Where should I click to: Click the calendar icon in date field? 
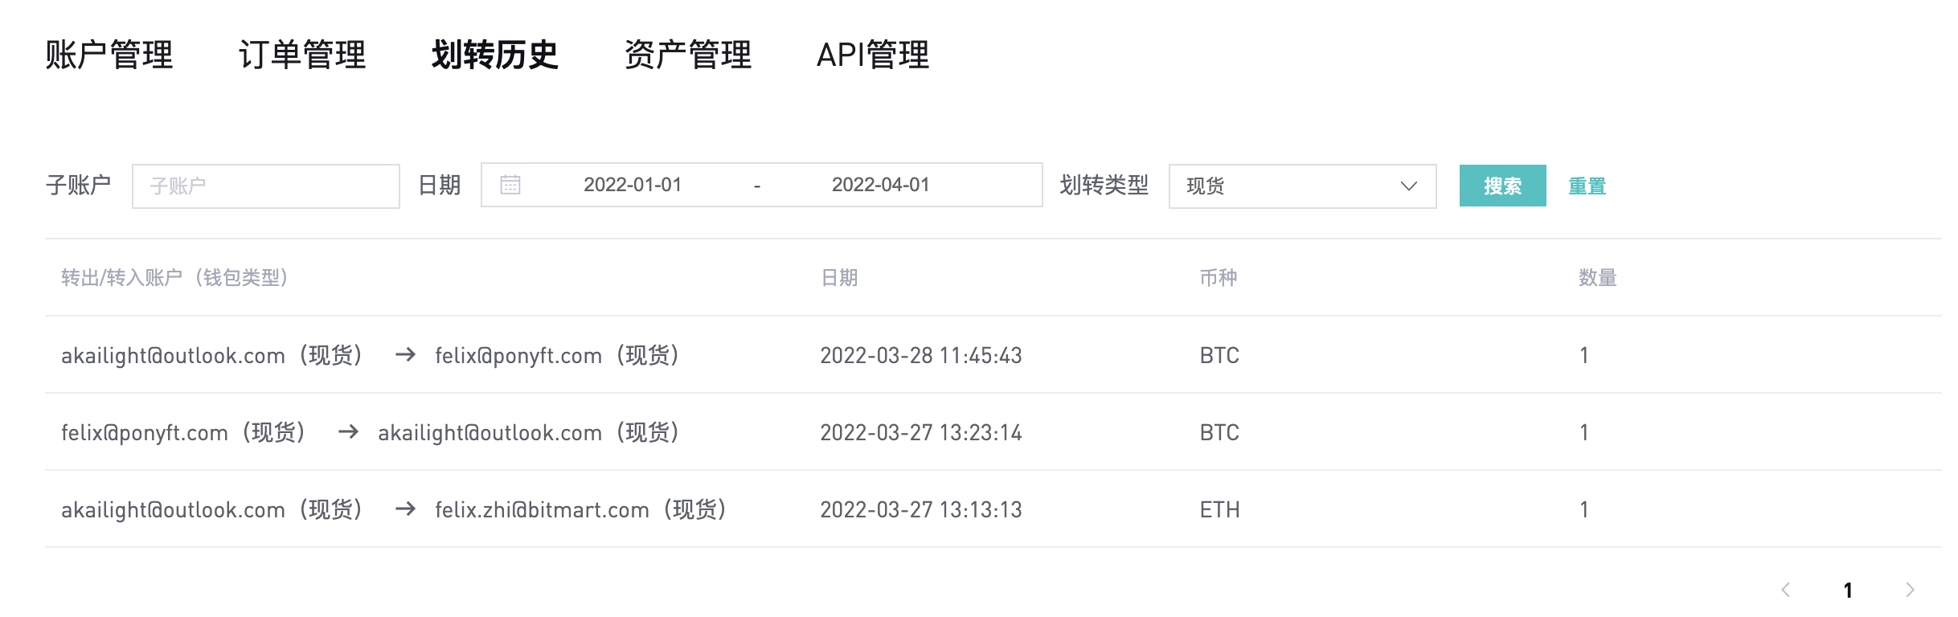510,185
